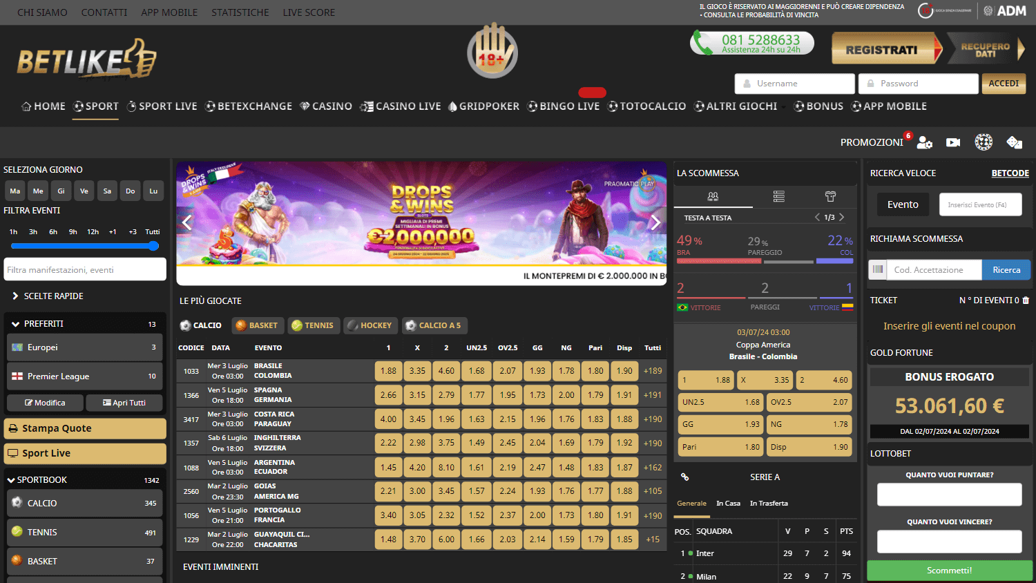Screen dimensions: 1036x583
Task: Open the list icon tab in La Scommessa
Action: coord(779,197)
